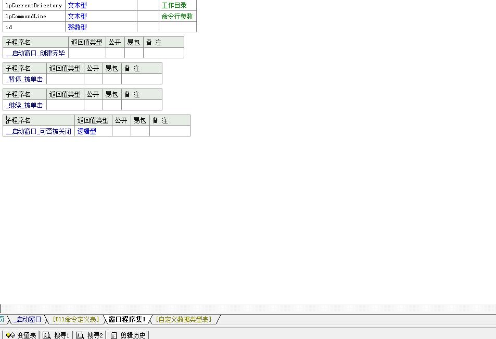
Task: Click 返回值类型 header above _暂停_被单击
Action: click(x=65, y=68)
